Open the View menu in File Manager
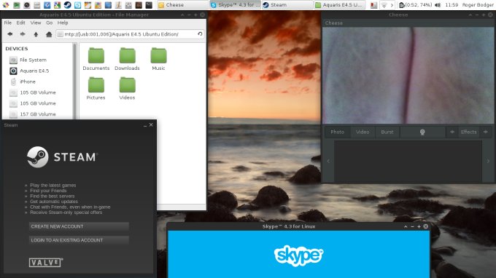Screen dimensions: 496x278 (x=36, y=23)
